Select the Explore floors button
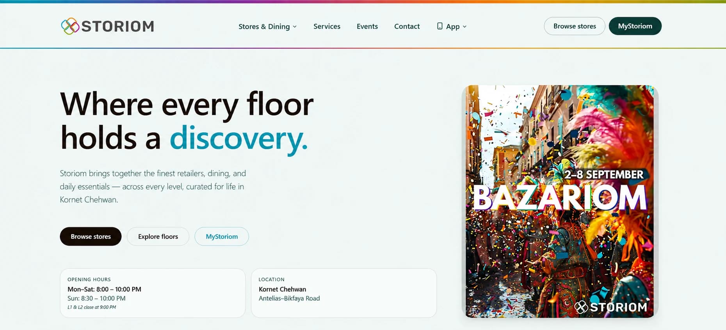This screenshot has height=330, width=726. click(158, 236)
